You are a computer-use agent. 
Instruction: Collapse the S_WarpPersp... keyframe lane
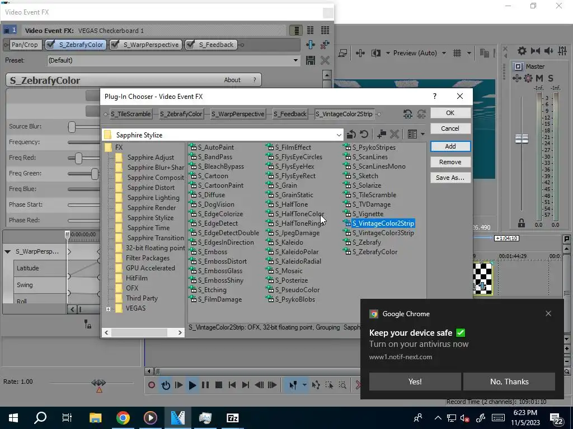8,252
